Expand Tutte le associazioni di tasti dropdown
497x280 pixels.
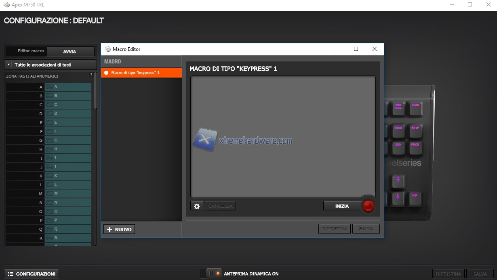coord(9,65)
